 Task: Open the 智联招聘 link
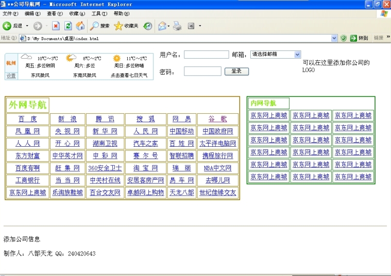tap(182, 156)
